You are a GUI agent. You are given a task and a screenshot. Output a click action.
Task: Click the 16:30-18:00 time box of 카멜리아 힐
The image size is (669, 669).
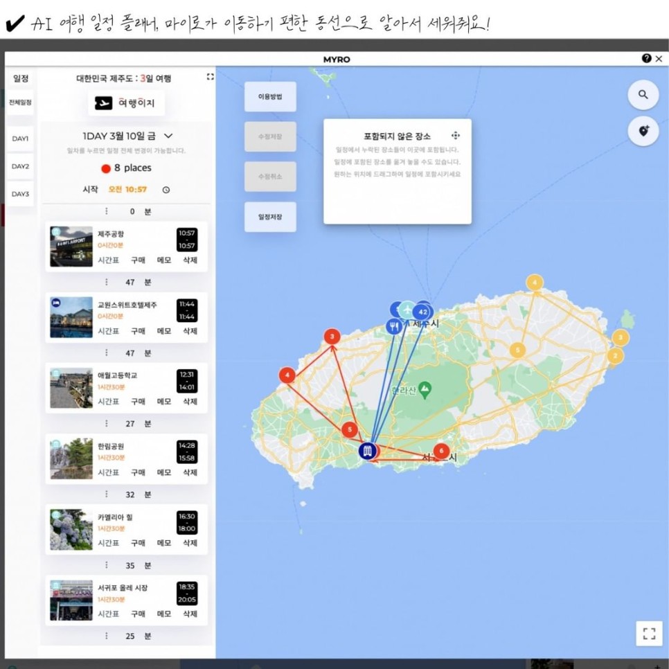(187, 522)
